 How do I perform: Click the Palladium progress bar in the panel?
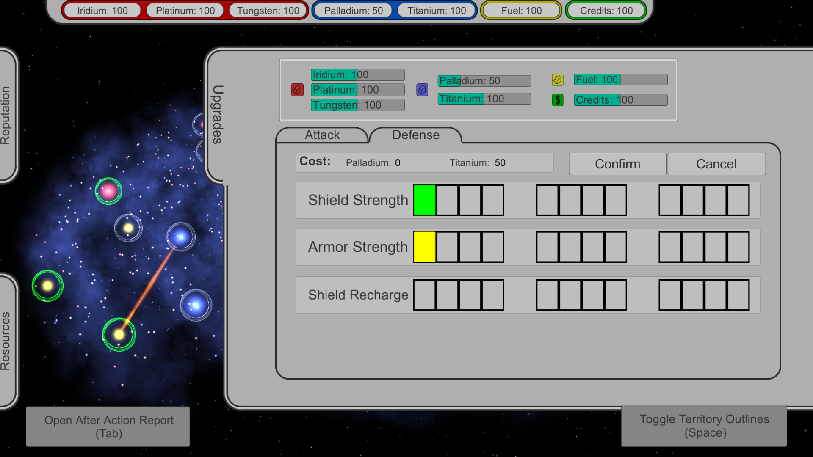coord(484,81)
